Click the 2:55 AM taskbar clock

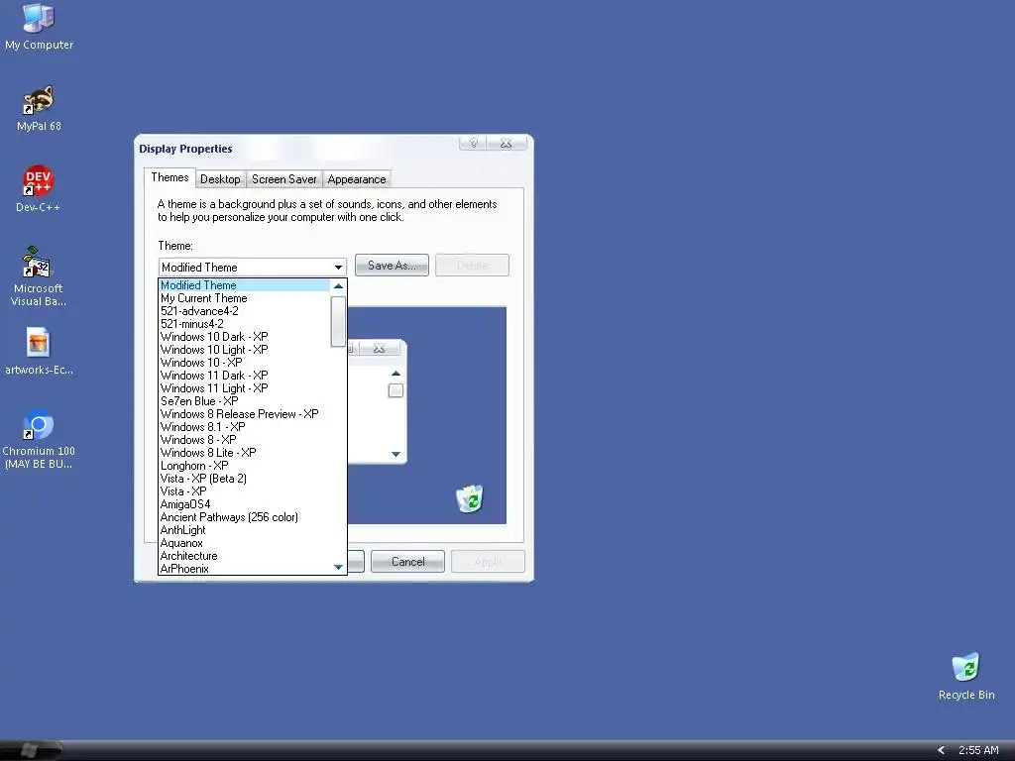coord(978,750)
